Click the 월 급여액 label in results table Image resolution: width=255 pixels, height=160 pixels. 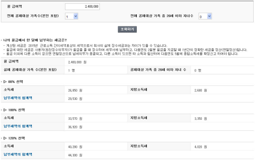point(11,61)
